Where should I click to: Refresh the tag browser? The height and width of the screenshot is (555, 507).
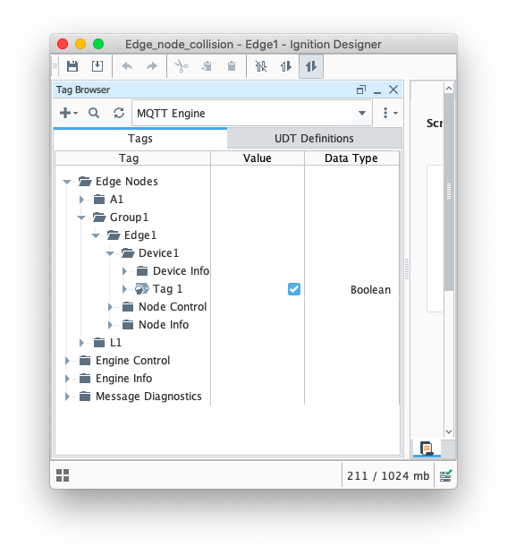[119, 113]
